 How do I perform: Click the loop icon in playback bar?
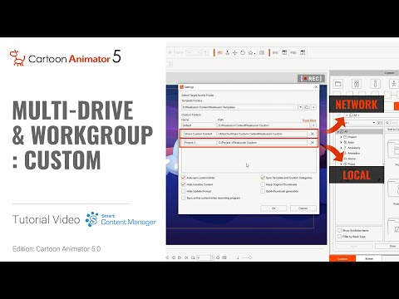(218, 257)
